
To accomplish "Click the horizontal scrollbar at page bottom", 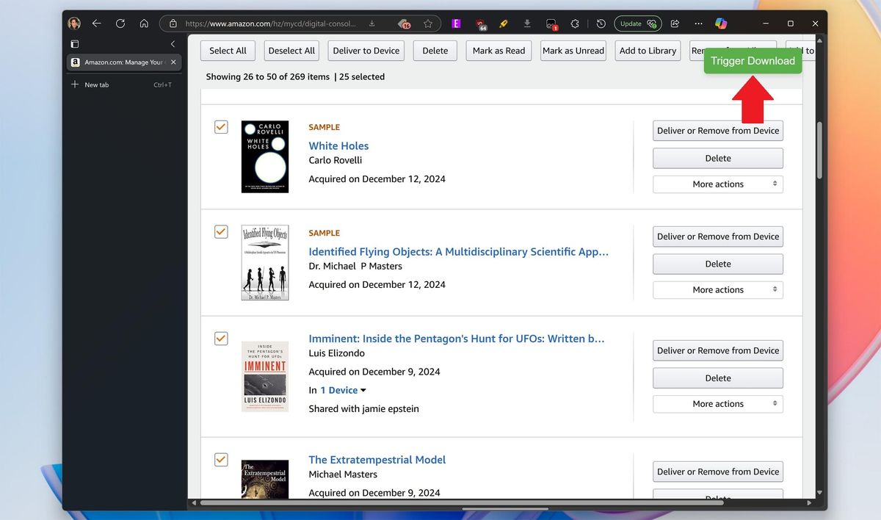I will [463, 503].
